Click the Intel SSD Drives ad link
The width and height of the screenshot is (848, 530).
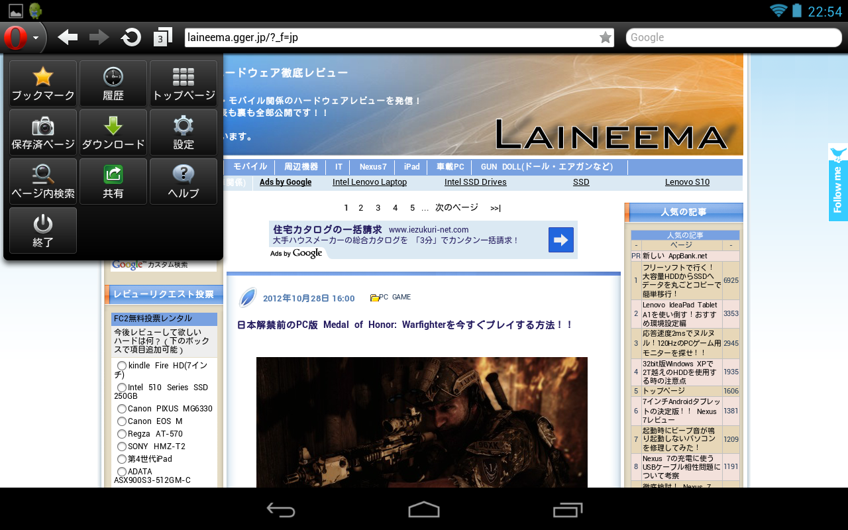pos(476,182)
